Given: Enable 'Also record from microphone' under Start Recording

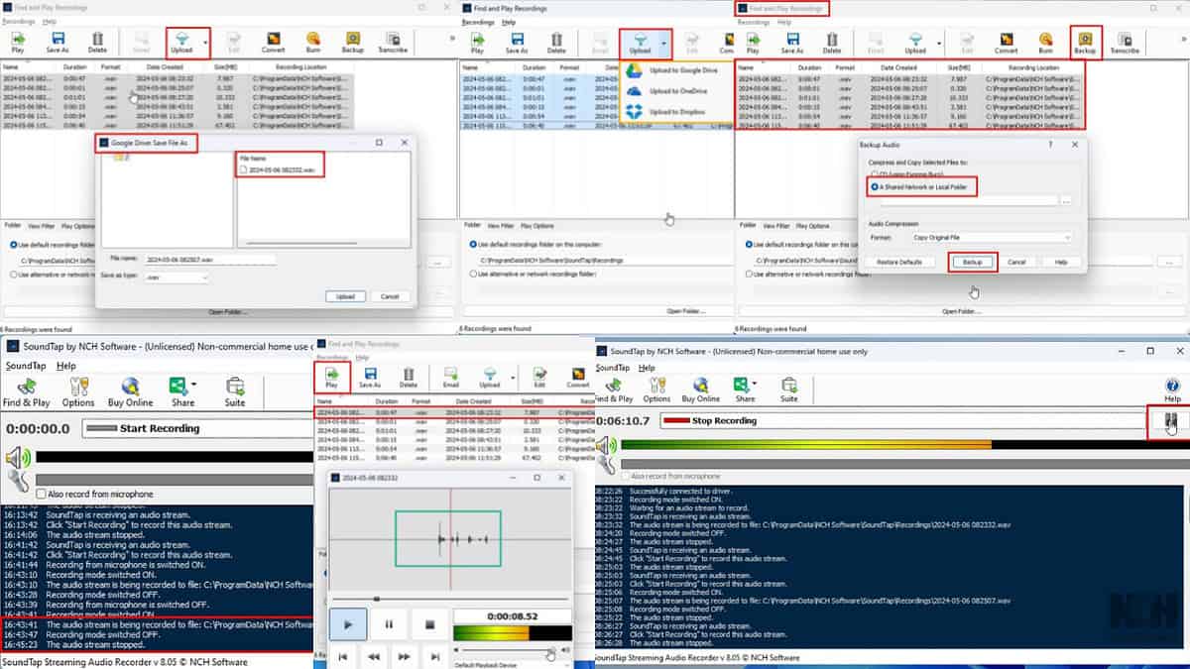Looking at the screenshot, I should pyautogui.click(x=41, y=494).
